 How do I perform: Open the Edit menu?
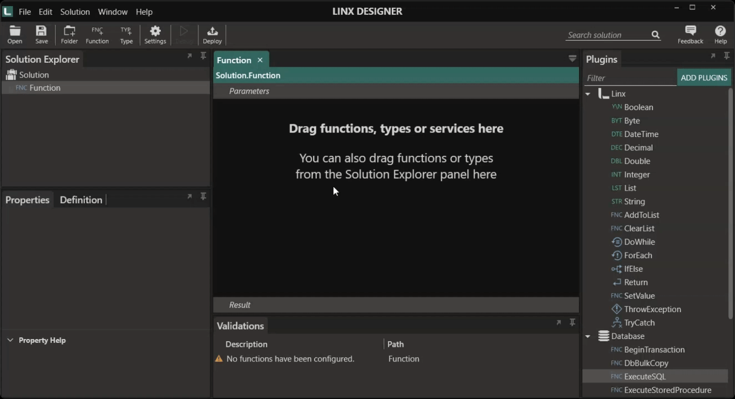click(46, 12)
